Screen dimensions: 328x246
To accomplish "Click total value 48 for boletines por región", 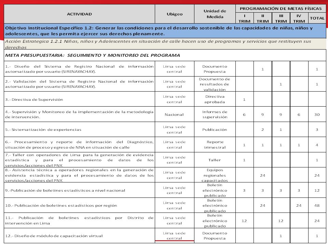I will coord(317,206).
